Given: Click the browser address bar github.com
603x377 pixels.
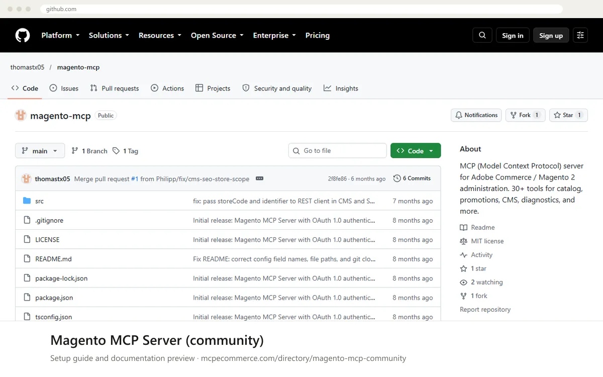Looking at the screenshot, I should pos(301,9).
